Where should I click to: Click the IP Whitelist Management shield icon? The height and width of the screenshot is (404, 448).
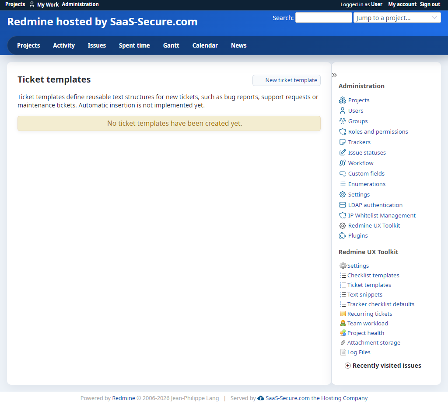[342, 215]
